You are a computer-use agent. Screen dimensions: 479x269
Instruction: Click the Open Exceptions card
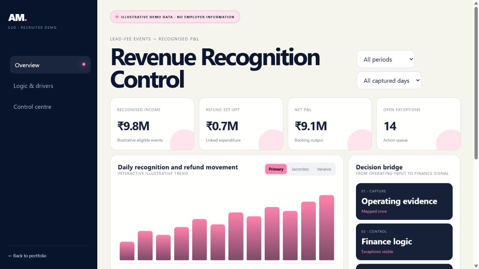tap(418, 124)
